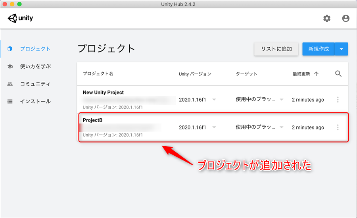Open more options for ProjectB row
Image resolution: width=357 pixels, height=218 pixels.
tap(338, 127)
